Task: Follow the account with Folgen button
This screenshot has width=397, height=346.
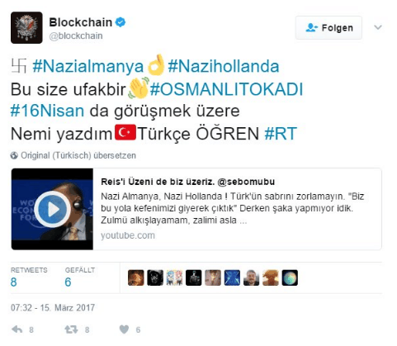Action: coord(328,28)
